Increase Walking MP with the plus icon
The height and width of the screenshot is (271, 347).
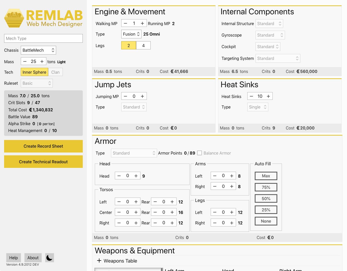[142, 24]
